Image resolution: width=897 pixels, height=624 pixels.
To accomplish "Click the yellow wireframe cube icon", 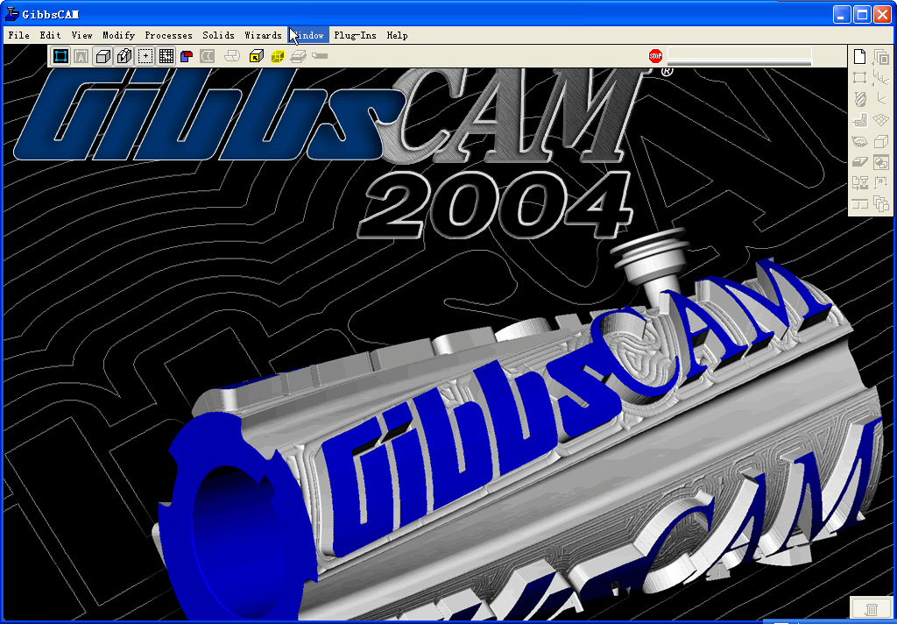I will click(x=278, y=56).
